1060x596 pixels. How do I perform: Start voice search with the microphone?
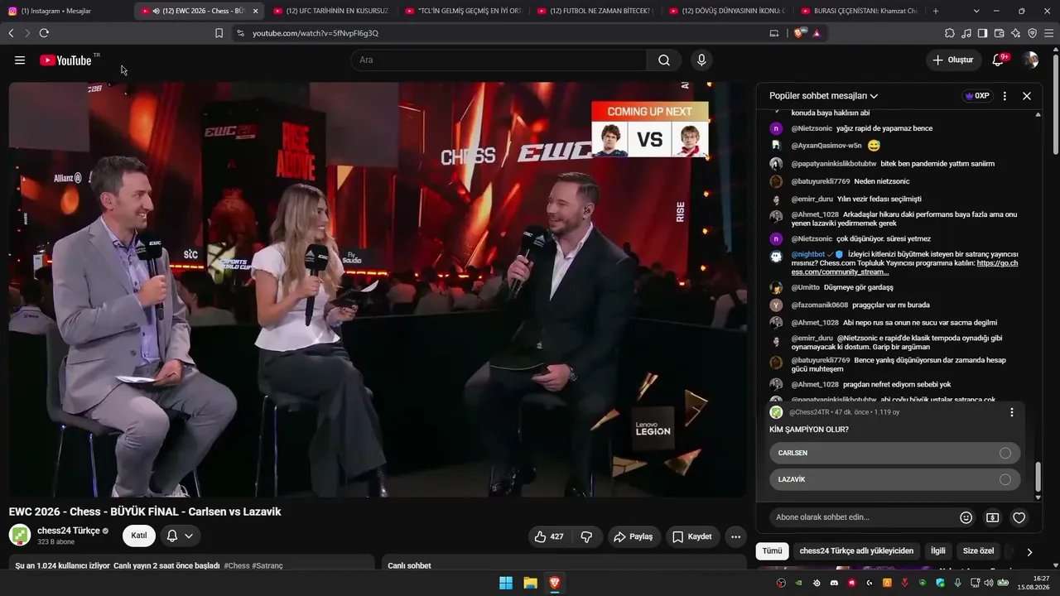(701, 60)
